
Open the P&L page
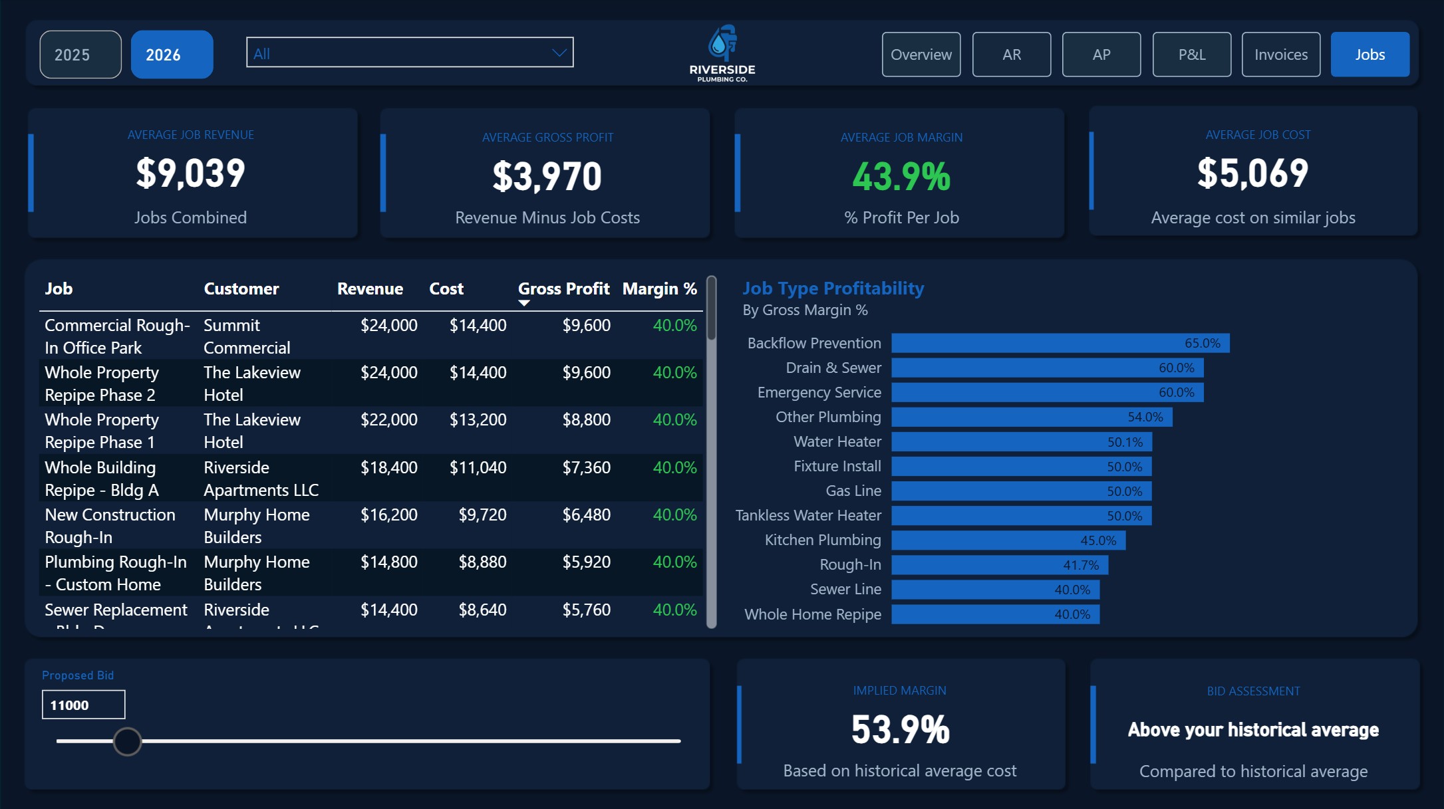[1191, 55]
